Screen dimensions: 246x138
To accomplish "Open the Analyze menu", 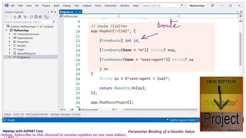I will click(87, 6).
